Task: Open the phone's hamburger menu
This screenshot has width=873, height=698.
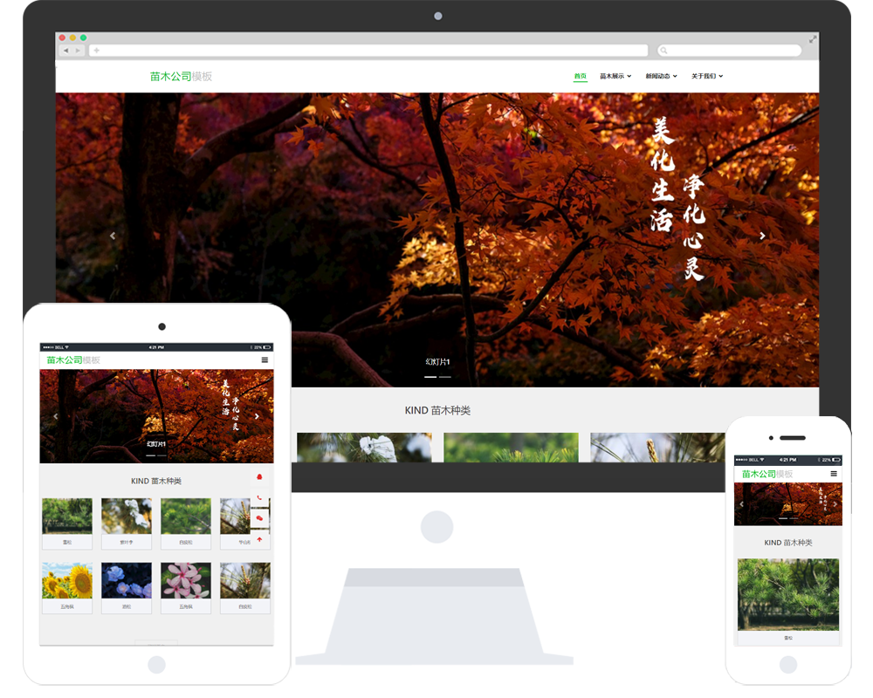Action: (834, 474)
